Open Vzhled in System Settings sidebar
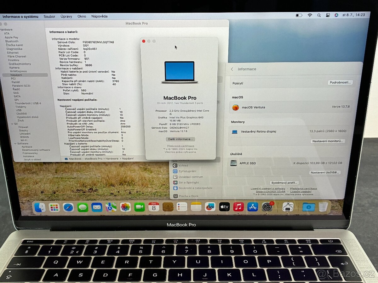This screenshot has height=283, width=378. click(183, 165)
